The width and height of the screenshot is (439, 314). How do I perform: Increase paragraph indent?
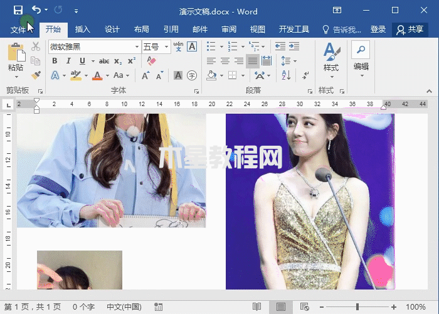294,46
